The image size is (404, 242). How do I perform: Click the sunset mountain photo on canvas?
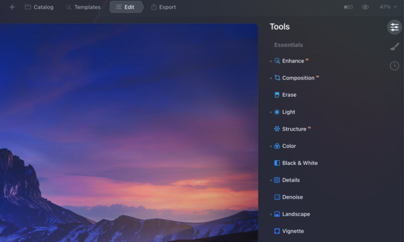pos(129,133)
